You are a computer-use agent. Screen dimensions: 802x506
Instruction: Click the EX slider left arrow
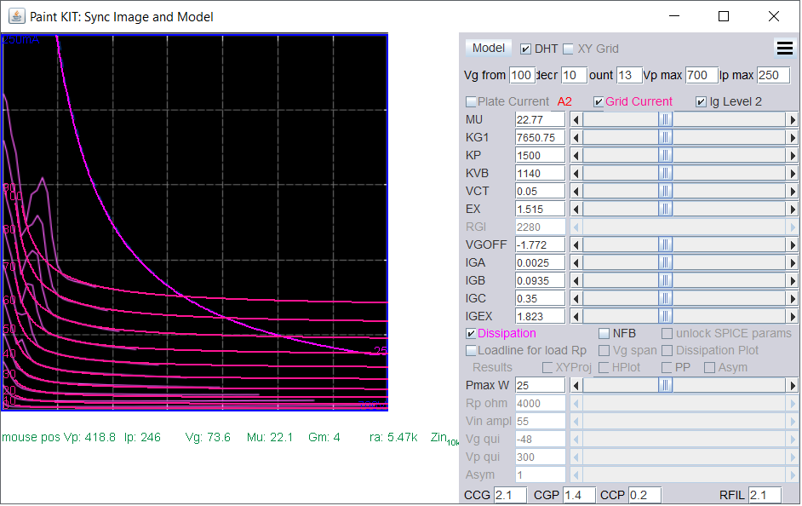pos(576,210)
